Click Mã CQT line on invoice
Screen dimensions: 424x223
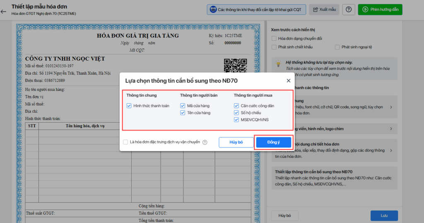click(x=137, y=50)
